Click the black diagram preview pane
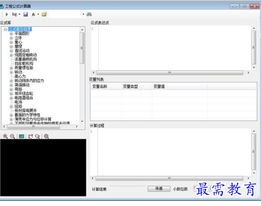Viewport: 261px width, 206px height. (x=43, y=168)
